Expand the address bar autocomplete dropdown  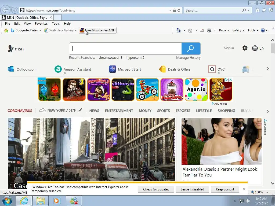(170, 10)
